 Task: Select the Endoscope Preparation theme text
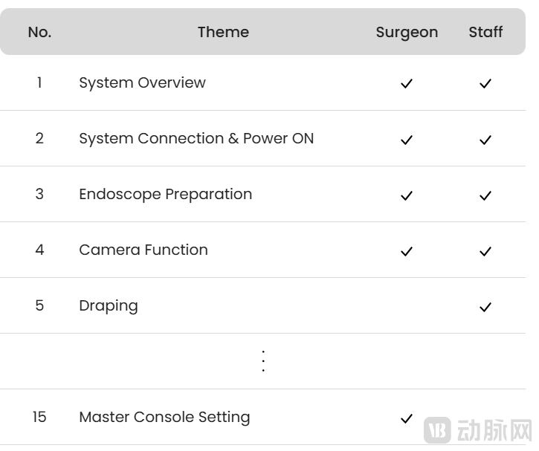pyautogui.click(x=165, y=194)
